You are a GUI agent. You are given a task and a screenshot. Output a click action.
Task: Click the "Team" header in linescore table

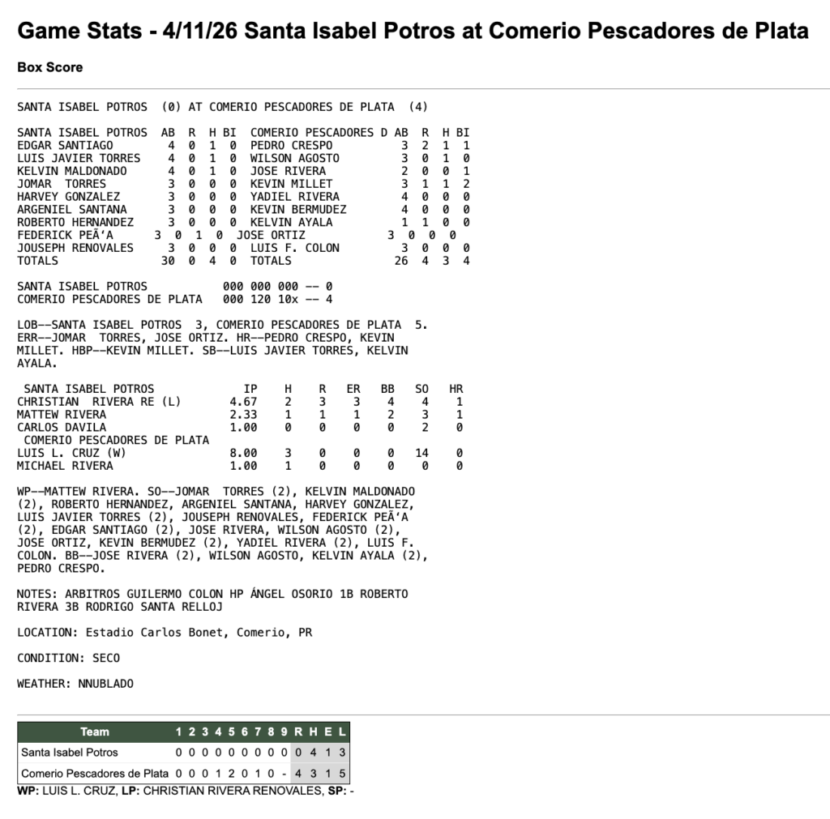pos(94,732)
